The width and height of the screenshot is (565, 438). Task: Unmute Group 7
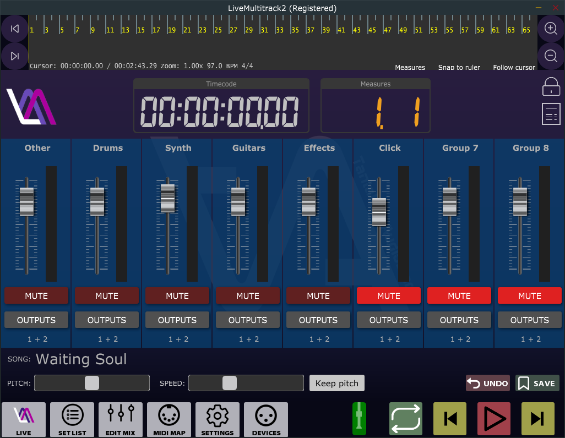(459, 295)
